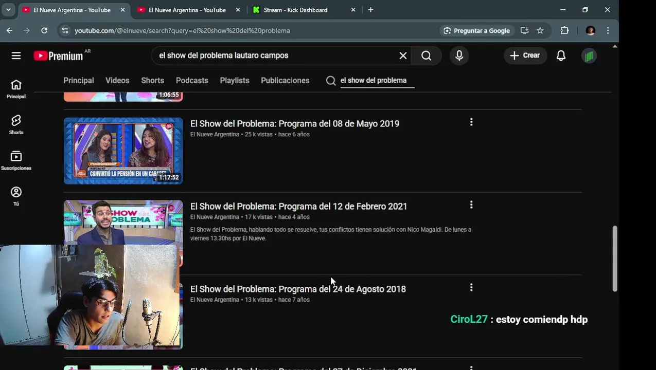Close the first El Nueve Argentina tab
The image size is (656, 370).
pyautogui.click(x=122, y=10)
